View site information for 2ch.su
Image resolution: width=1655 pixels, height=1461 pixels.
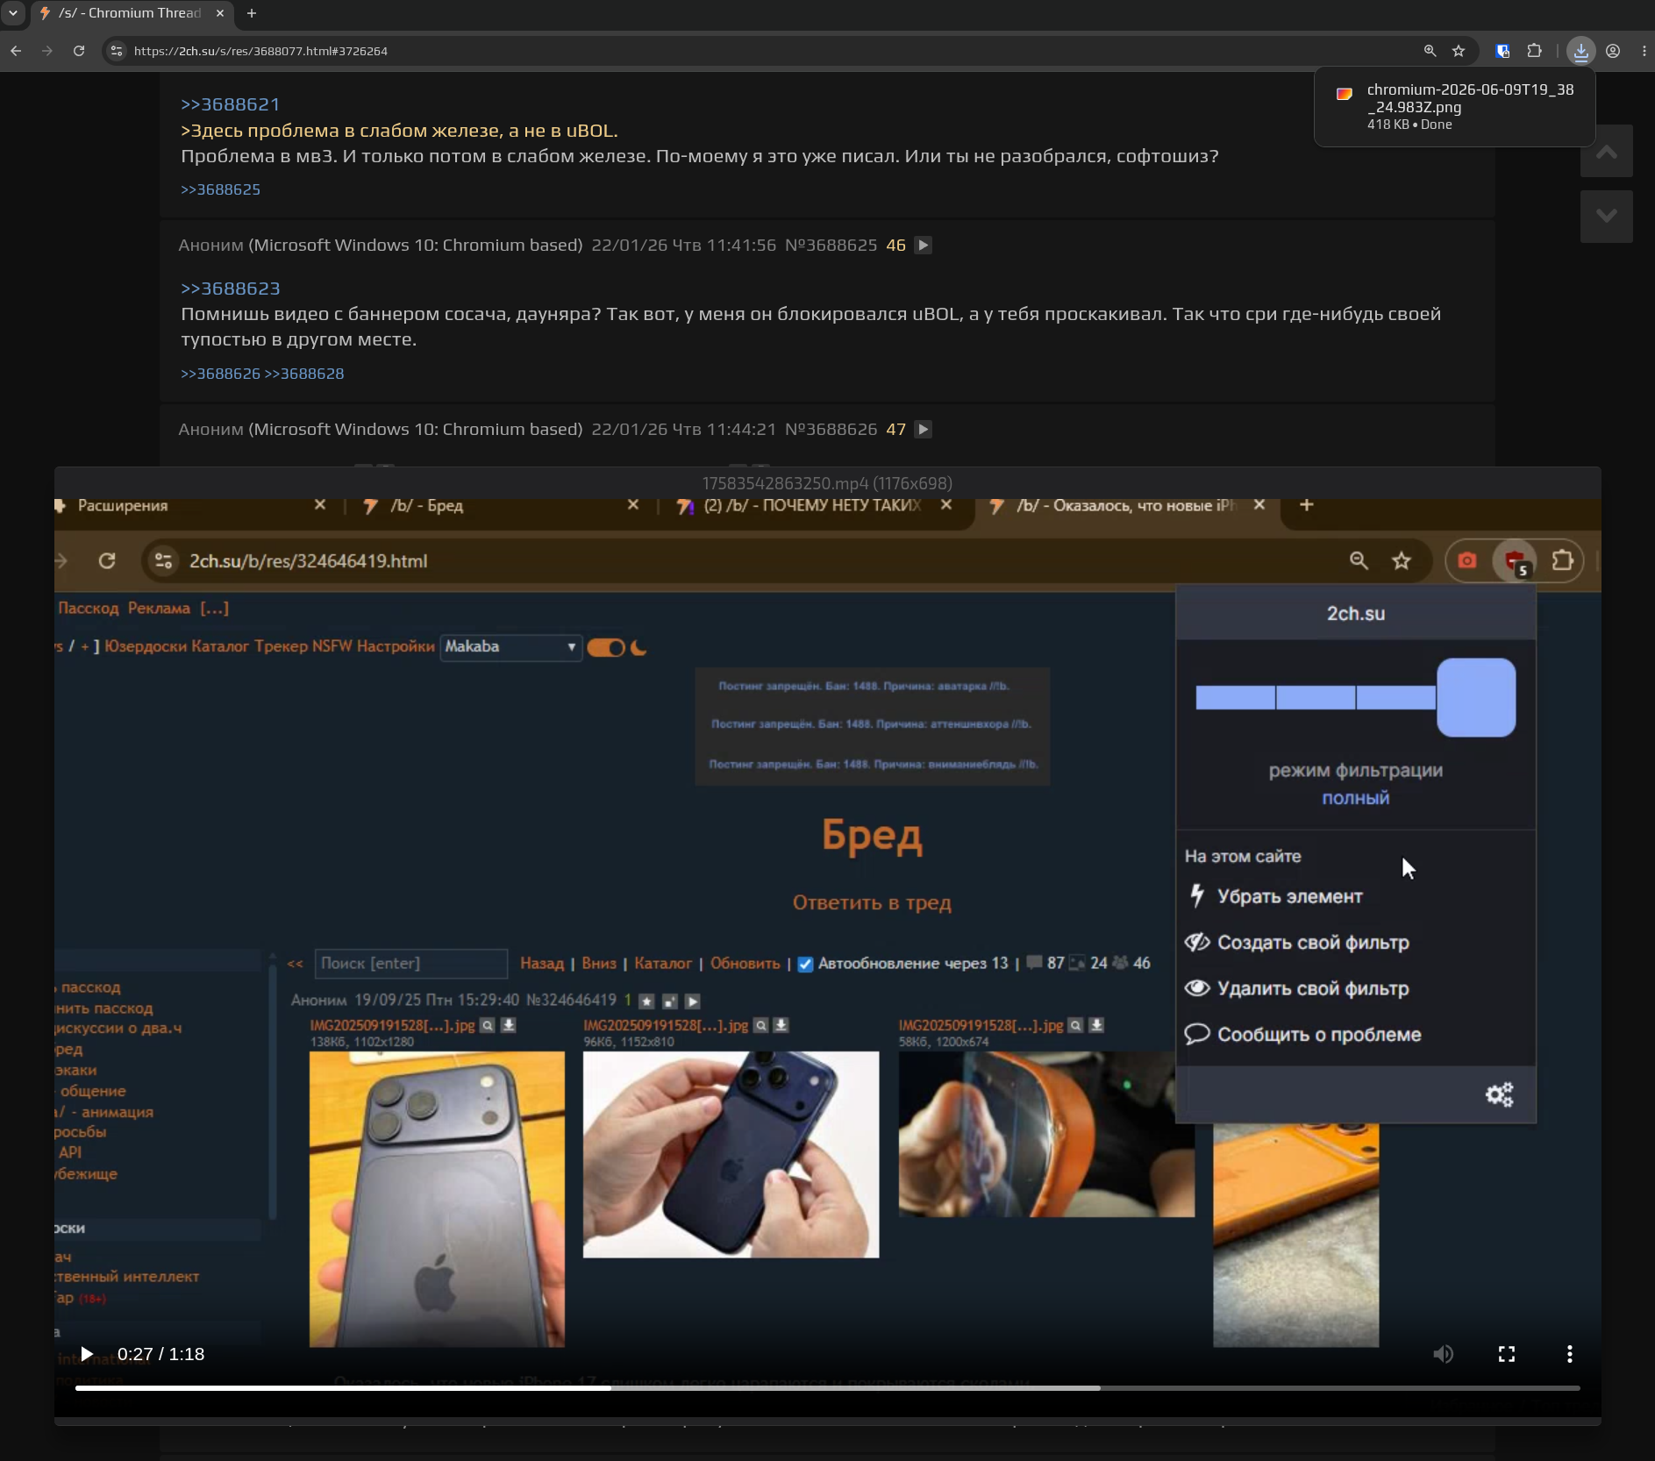coord(117,51)
